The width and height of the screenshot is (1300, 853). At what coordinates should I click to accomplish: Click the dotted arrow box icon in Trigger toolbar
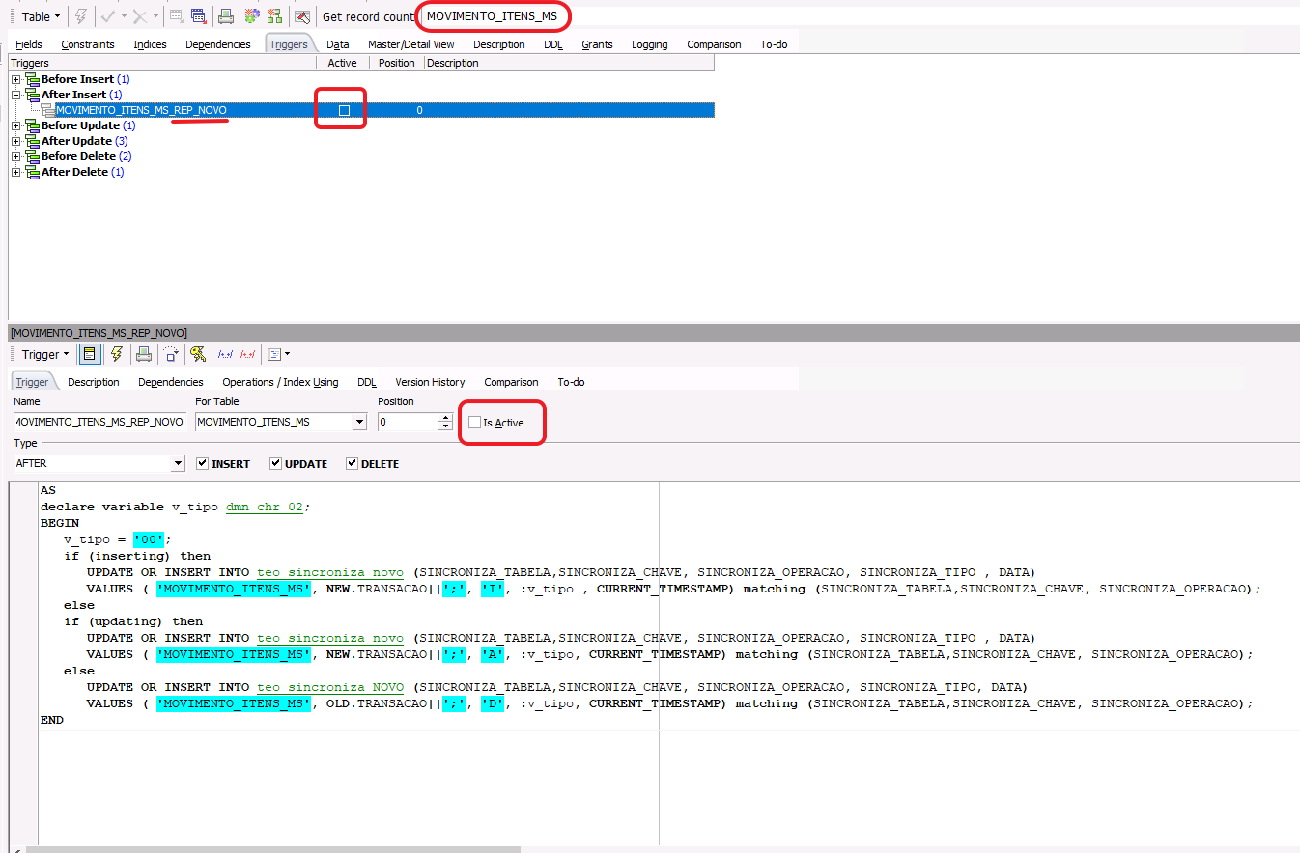click(x=171, y=354)
